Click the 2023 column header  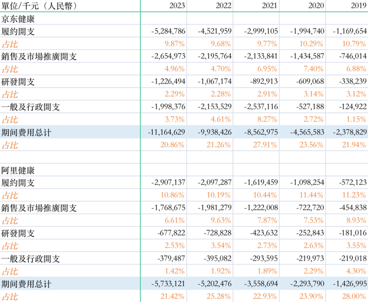click(x=177, y=5)
